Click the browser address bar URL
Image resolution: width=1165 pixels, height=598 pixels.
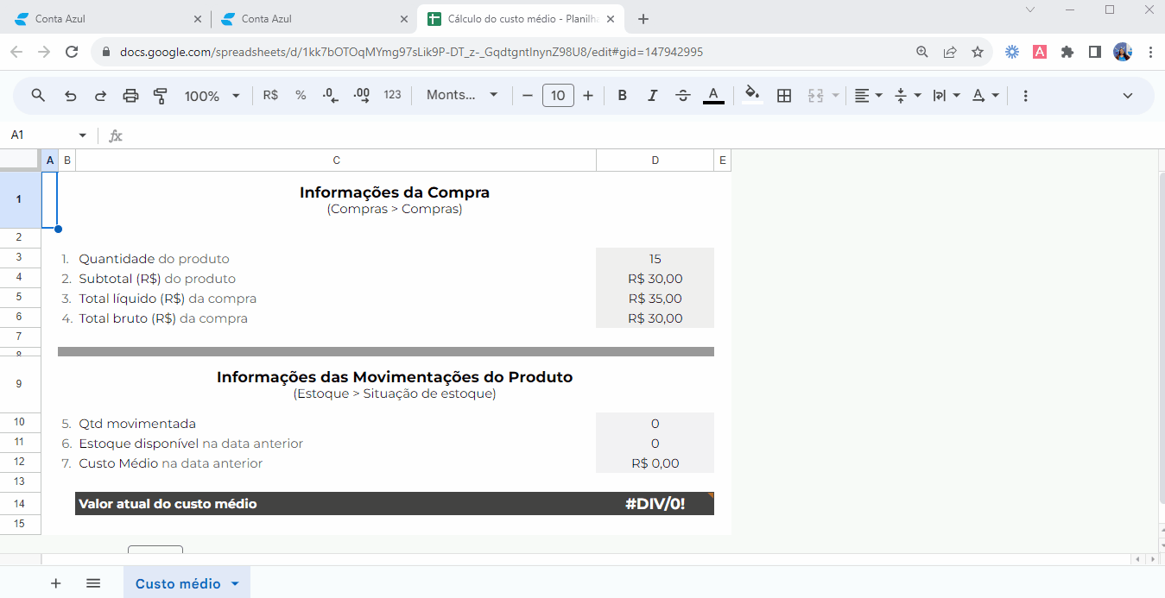pyautogui.click(x=411, y=52)
